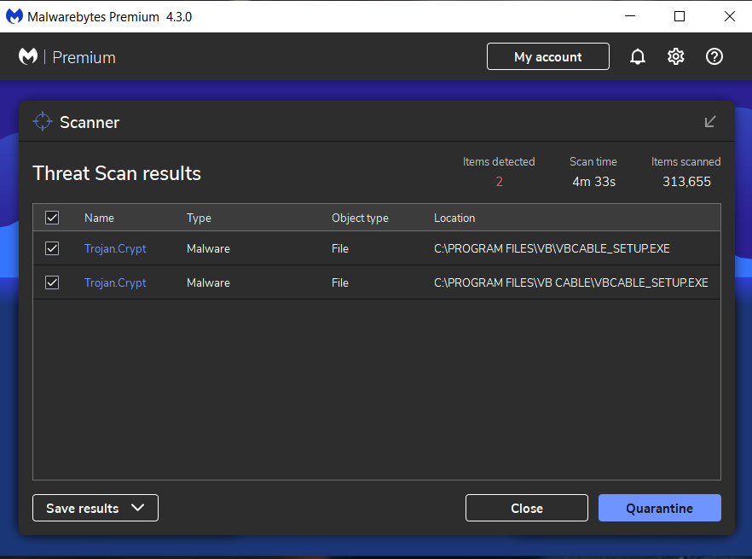Click the Scanner crosshair icon

(x=43, y=122)
